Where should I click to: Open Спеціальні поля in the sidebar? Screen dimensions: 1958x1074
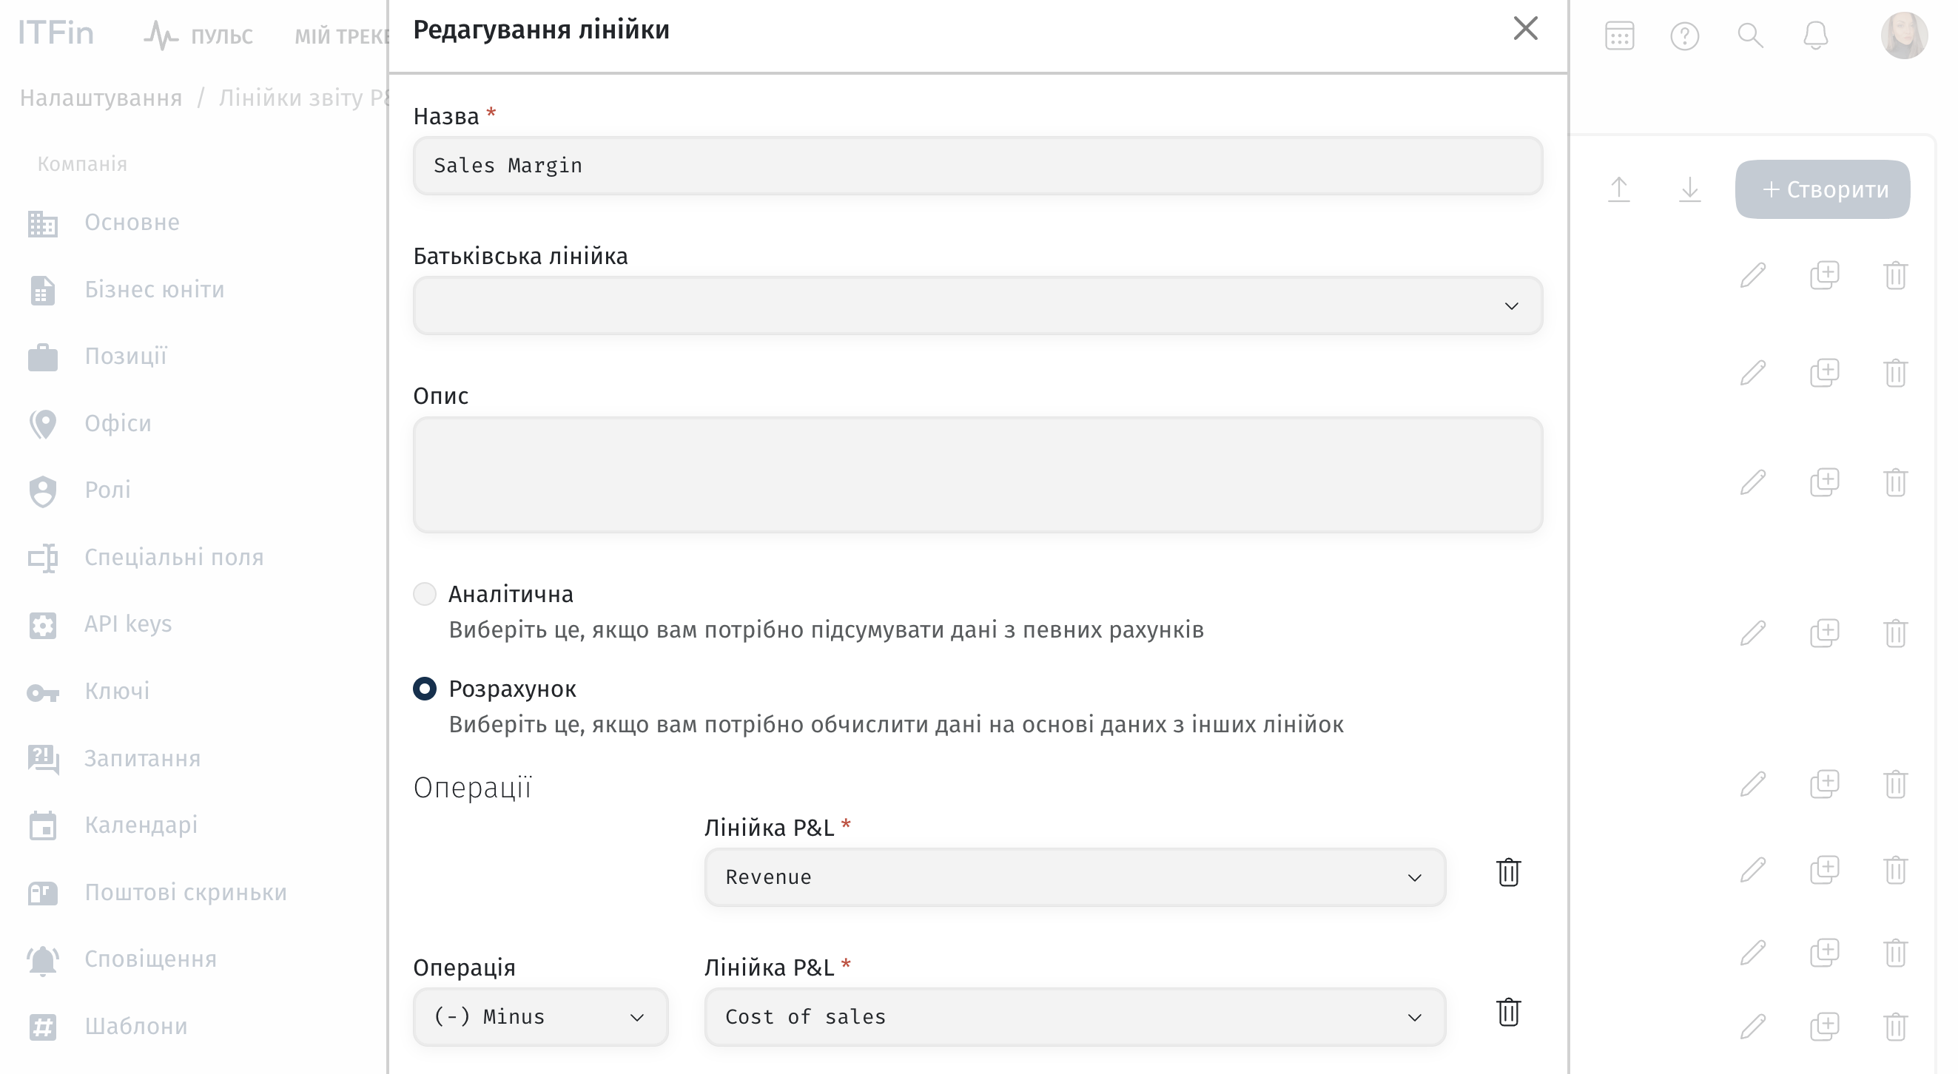click(x=174, y=558)
